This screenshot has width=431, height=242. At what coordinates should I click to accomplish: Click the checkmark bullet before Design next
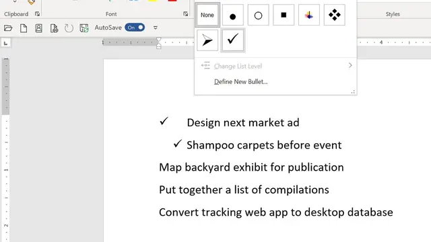[164, 121]
